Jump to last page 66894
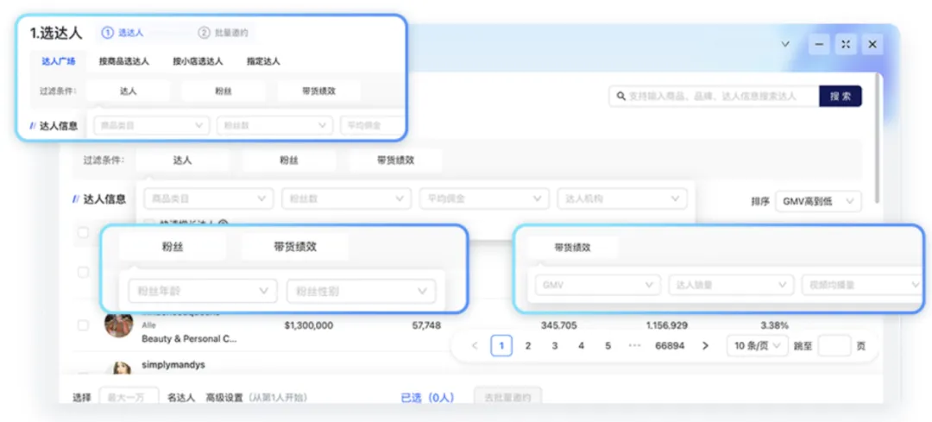This screenshot has width=932, height=422. pos(670,345)
